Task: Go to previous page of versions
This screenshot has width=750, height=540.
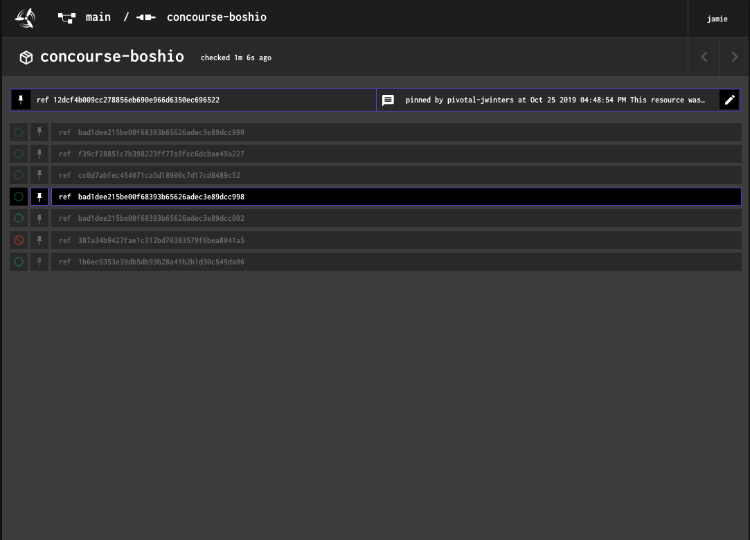Action: (x=704, y=57)
